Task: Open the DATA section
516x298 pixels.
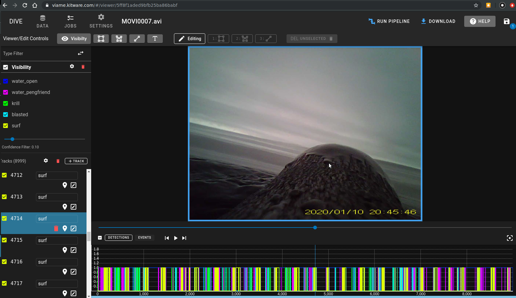Action: [x=42, y=21]
